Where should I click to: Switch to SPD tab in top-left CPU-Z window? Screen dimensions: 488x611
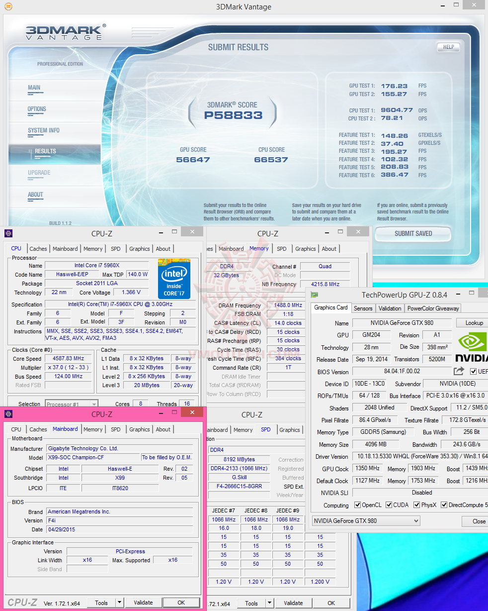(x=116, y=249)
